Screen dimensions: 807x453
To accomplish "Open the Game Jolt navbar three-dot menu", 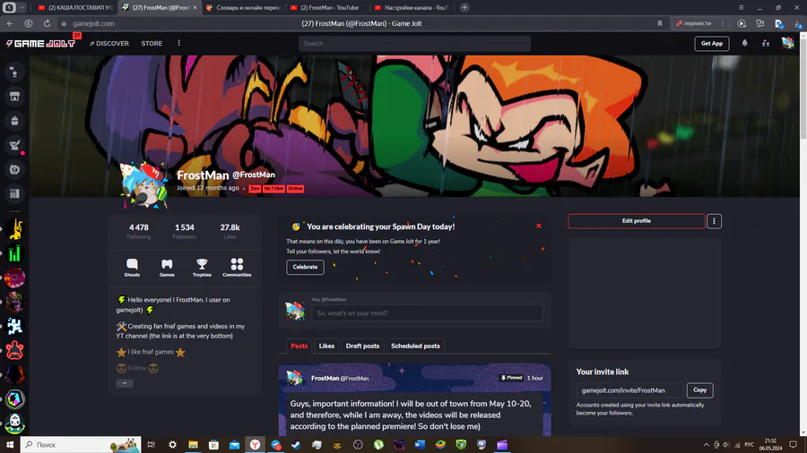I will tap(179, 43).
